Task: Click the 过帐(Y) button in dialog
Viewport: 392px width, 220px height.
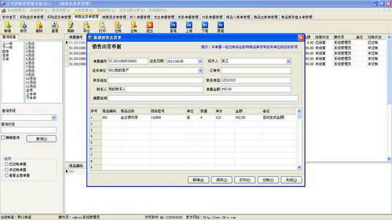Action: pos(268,180)
